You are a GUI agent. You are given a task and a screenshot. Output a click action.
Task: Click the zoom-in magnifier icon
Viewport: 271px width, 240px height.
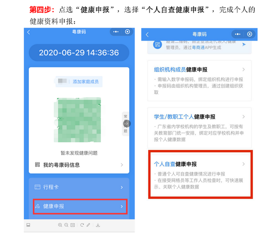point(60,225)
